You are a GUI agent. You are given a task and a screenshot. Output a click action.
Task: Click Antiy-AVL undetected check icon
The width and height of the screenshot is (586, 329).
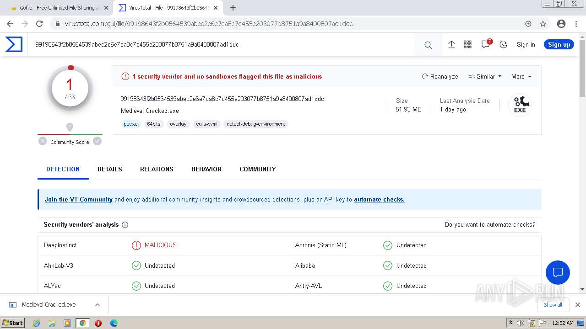[x=388, y=286]
